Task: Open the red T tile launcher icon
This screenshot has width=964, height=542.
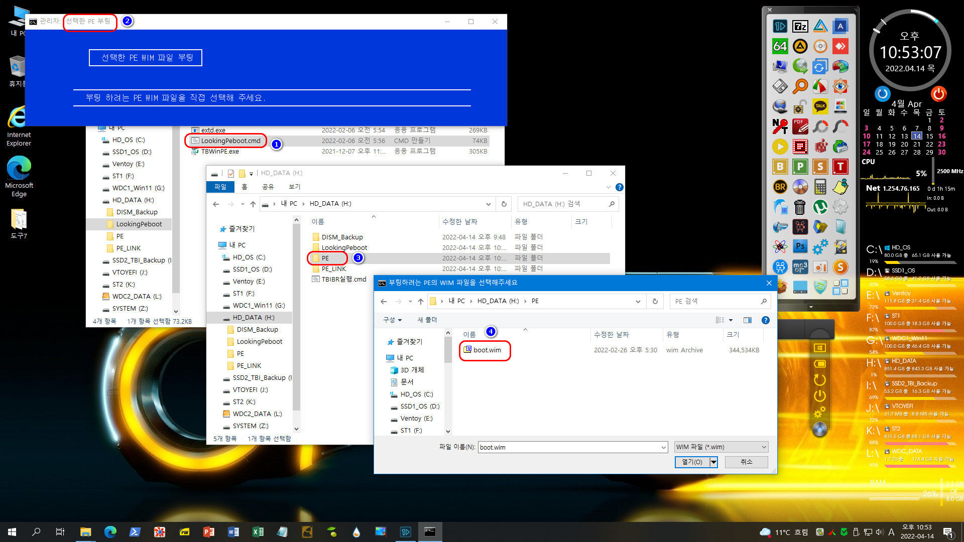Action: tap(840, 167)
